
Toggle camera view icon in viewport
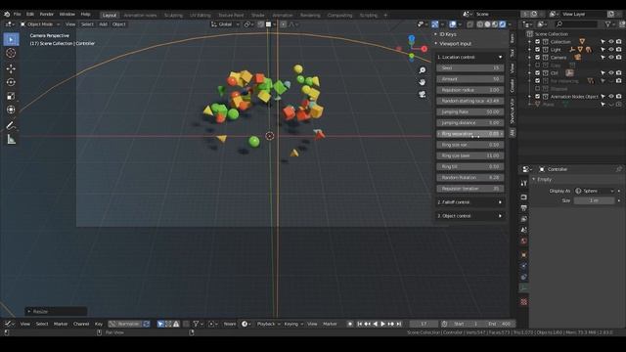click(422, 94)
